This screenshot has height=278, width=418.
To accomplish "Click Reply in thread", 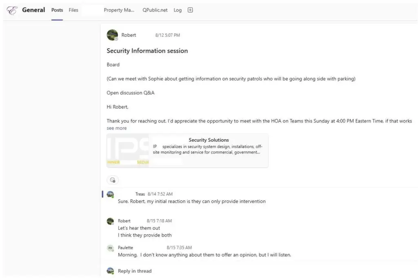I will 135,271.
